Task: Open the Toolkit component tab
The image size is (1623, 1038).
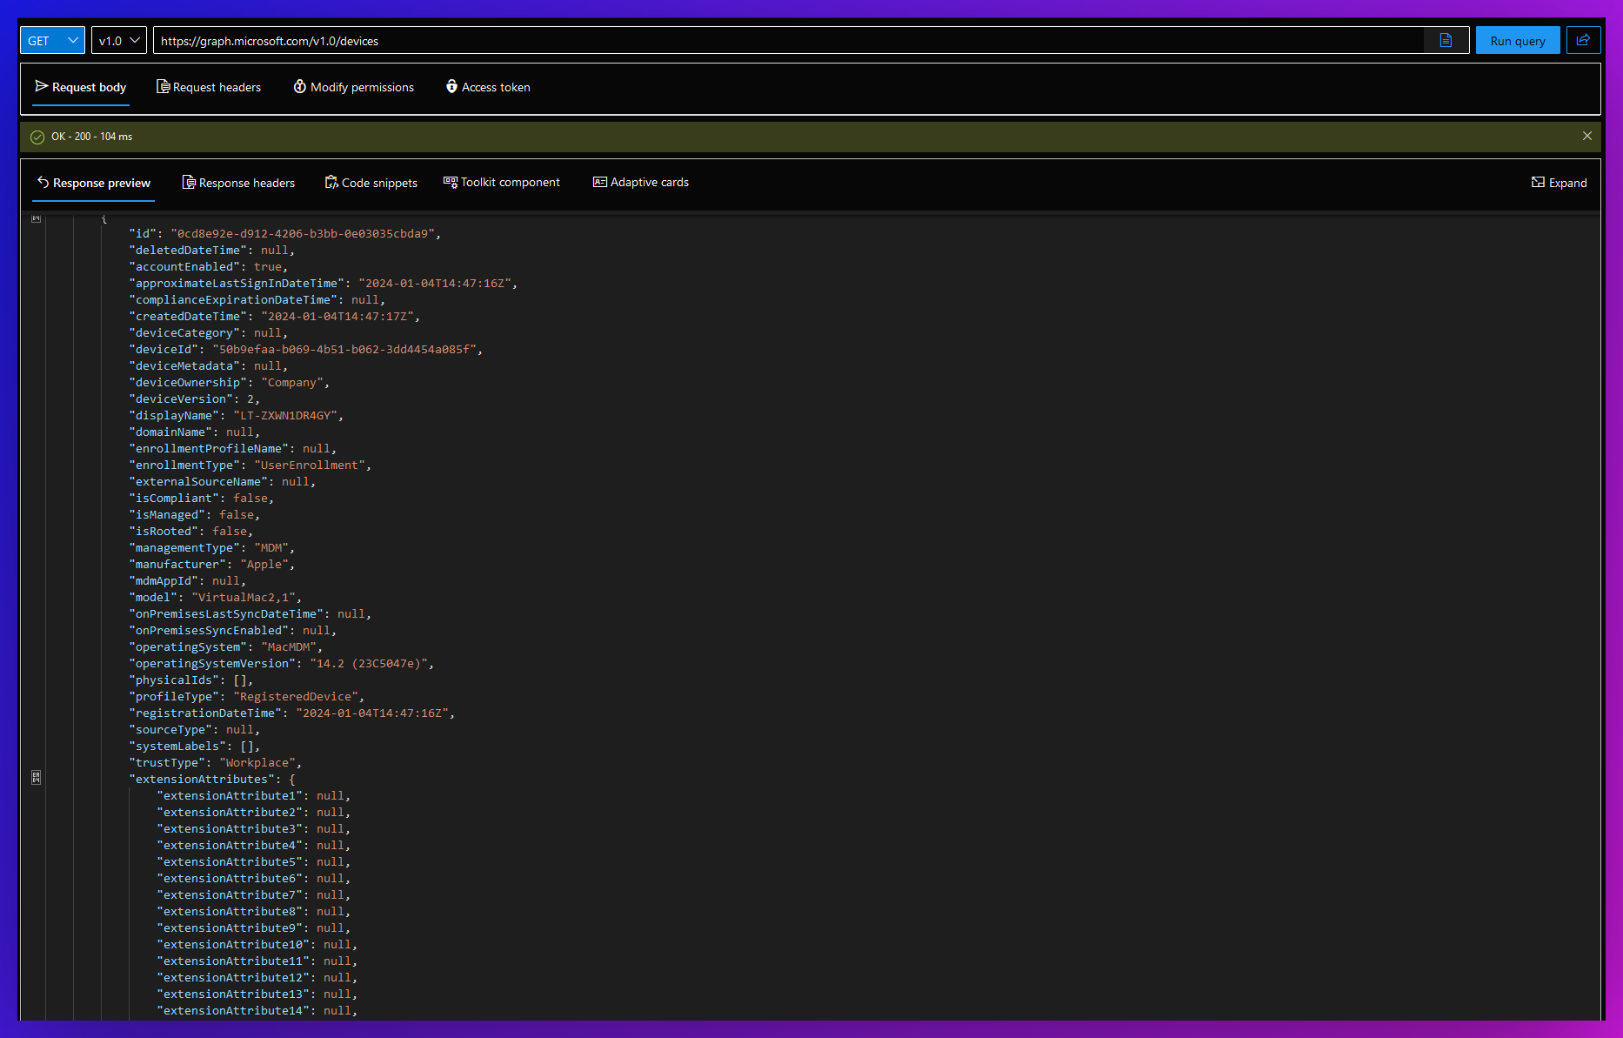Action: click(x=502, y=183)
